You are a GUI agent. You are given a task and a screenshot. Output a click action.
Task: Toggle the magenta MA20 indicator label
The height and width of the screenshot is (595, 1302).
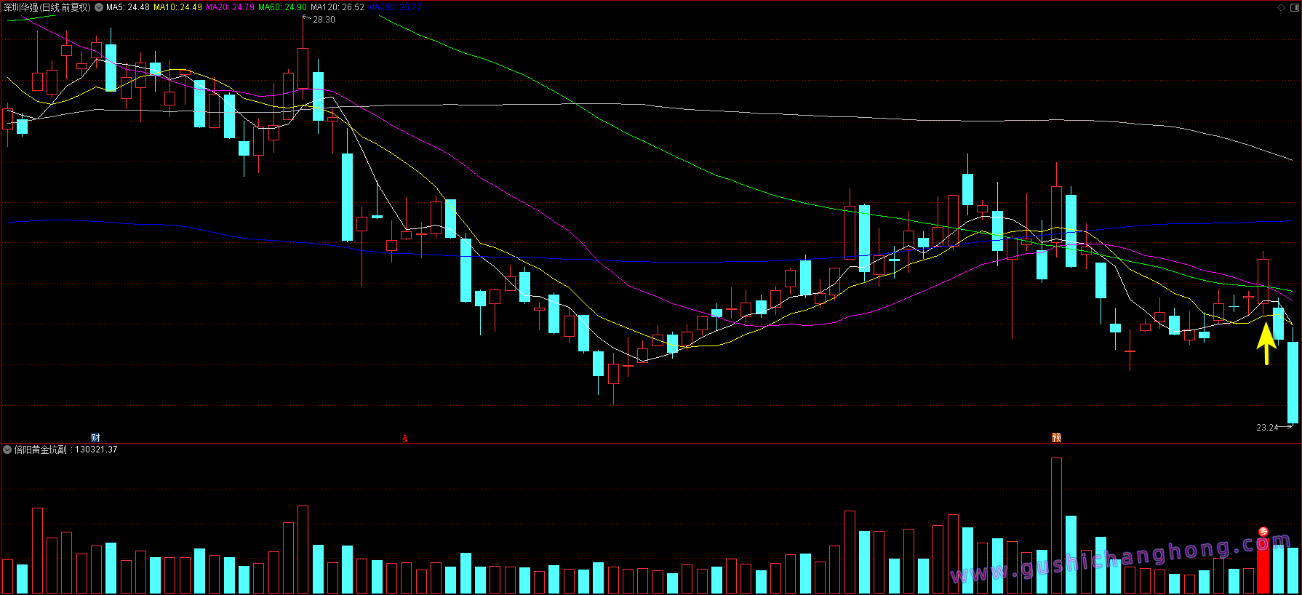[x=230, y=7]
